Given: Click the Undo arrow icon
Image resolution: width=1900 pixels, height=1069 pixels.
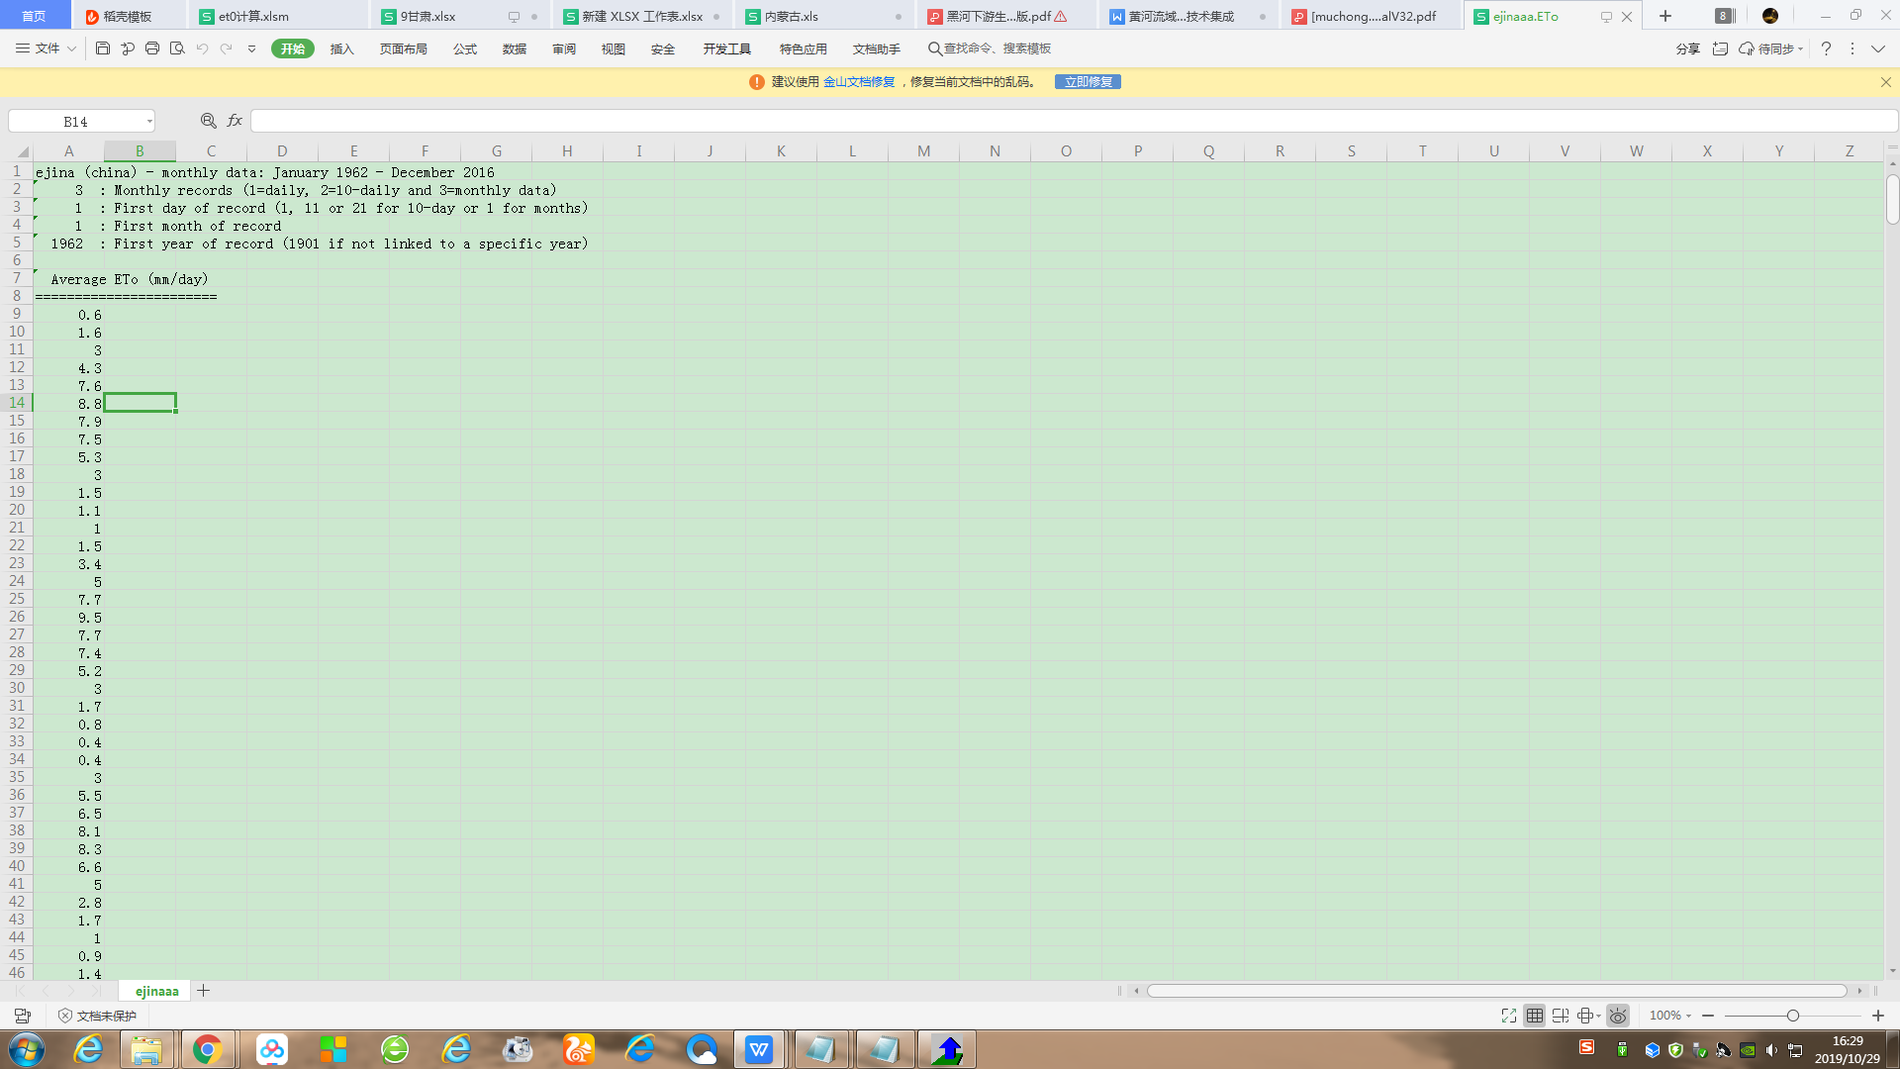Looking at the screenshot, I should point(202,49).
